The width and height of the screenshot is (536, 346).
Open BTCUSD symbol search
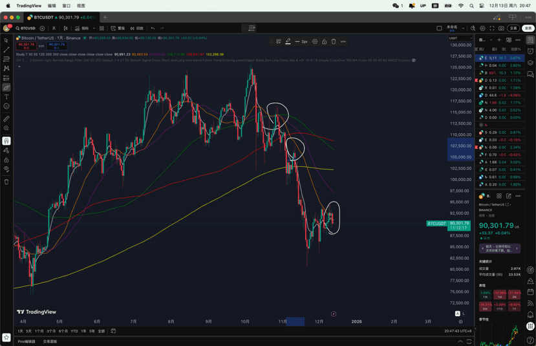point(25,28)
